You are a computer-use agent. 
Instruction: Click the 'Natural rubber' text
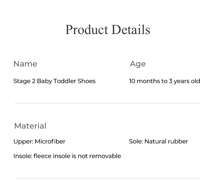166,141
